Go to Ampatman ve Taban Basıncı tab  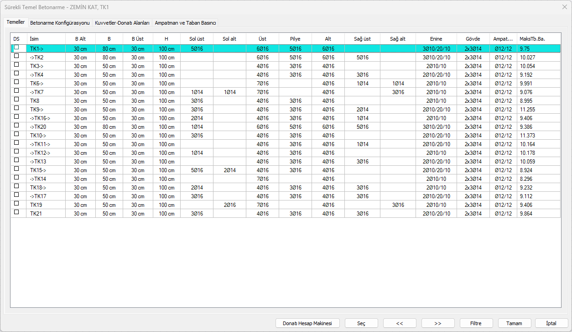185,22
